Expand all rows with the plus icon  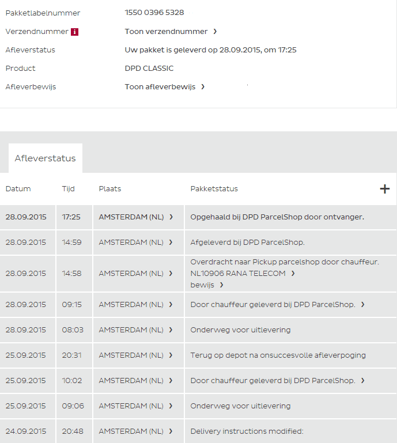point(385,189)
